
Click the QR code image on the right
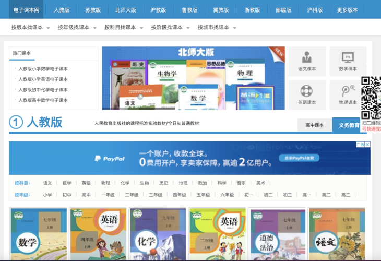tap(371, 98)
